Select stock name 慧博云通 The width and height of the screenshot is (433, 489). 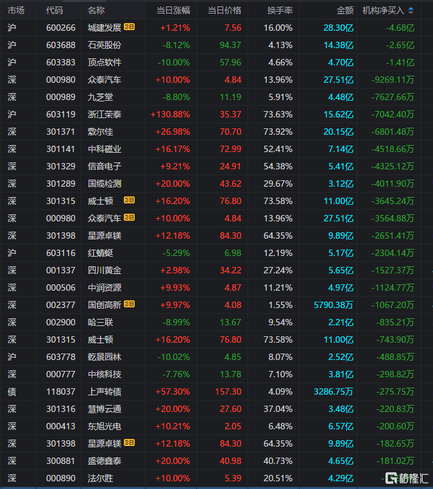tap(105, 409)
